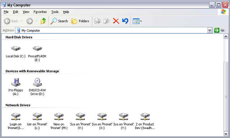Click the Address bar field

pos(111,30)
